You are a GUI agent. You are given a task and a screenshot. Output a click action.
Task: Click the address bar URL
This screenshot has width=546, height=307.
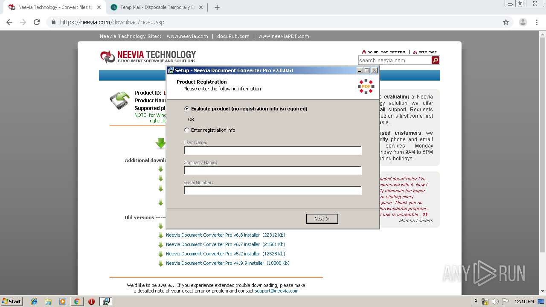(112, 22)
